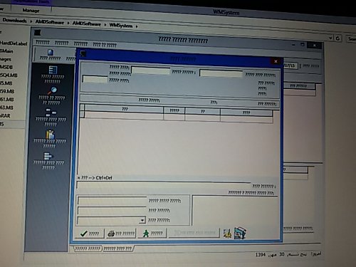Click the green checkmark confirm button
The height and width of the screenshot is (267, 356).
(90, 234)
